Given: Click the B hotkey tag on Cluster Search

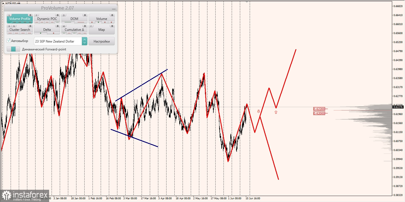Looking at the screenshot, I should [9, 26].
